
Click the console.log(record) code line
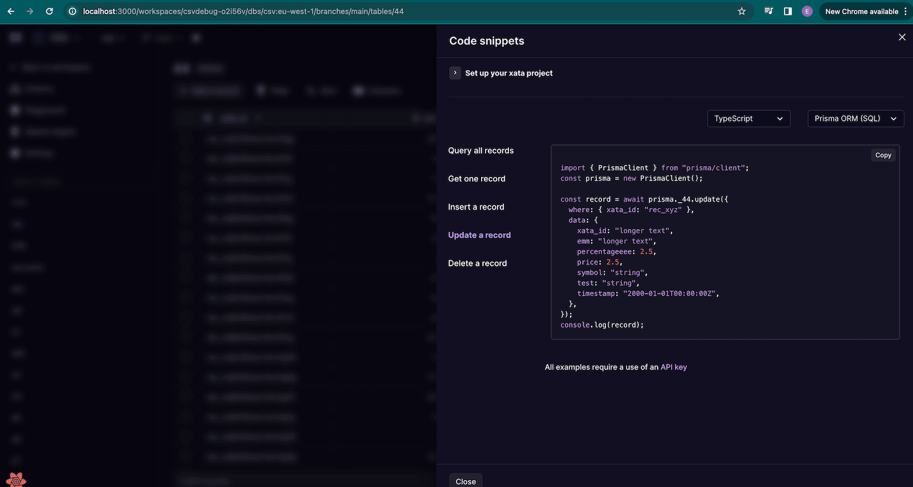[x=602, y=325]
